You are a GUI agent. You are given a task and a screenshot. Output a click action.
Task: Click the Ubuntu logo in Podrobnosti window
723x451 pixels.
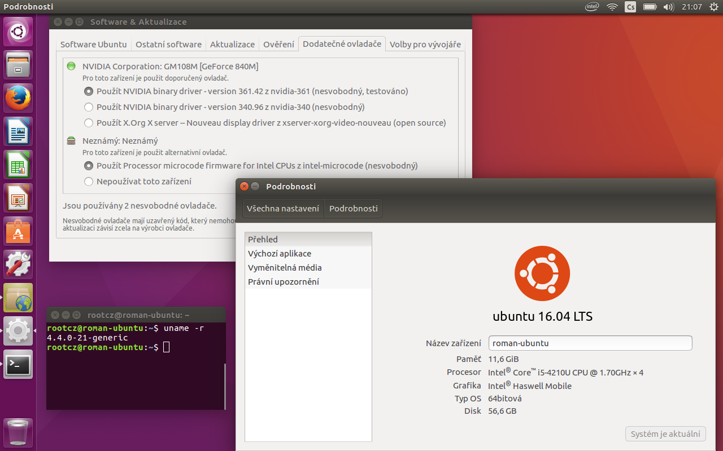point(542,273)
